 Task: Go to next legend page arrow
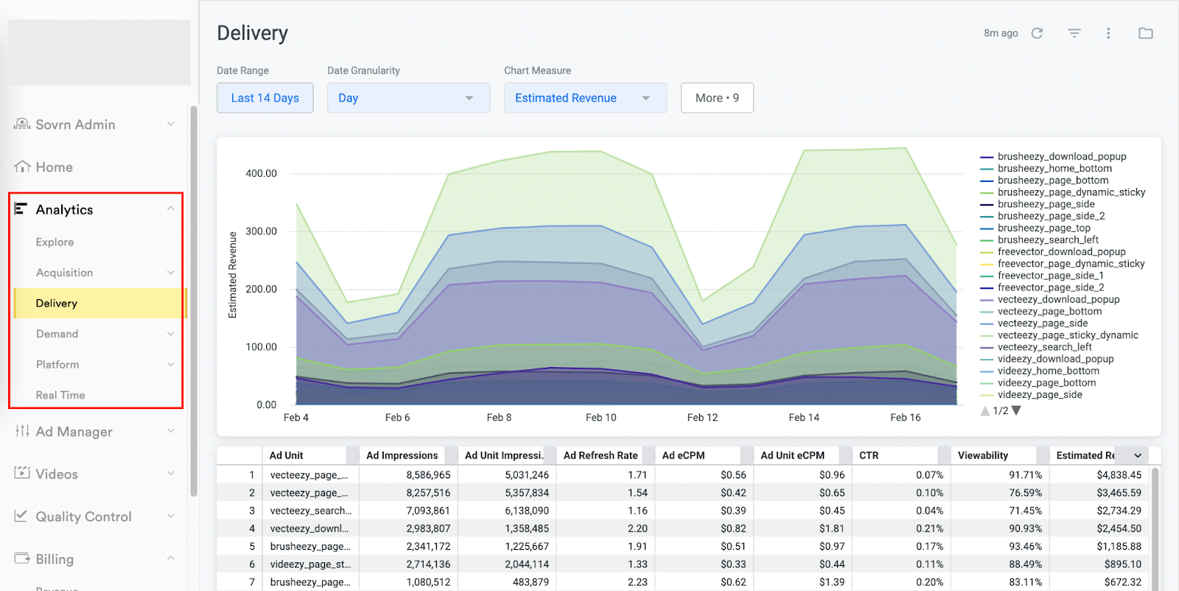(1017, 411)
